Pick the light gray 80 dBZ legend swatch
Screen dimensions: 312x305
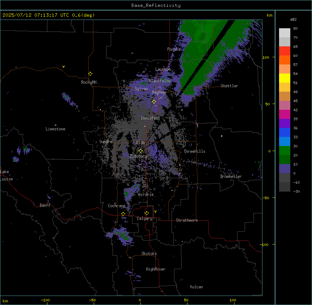pos(284,33)
